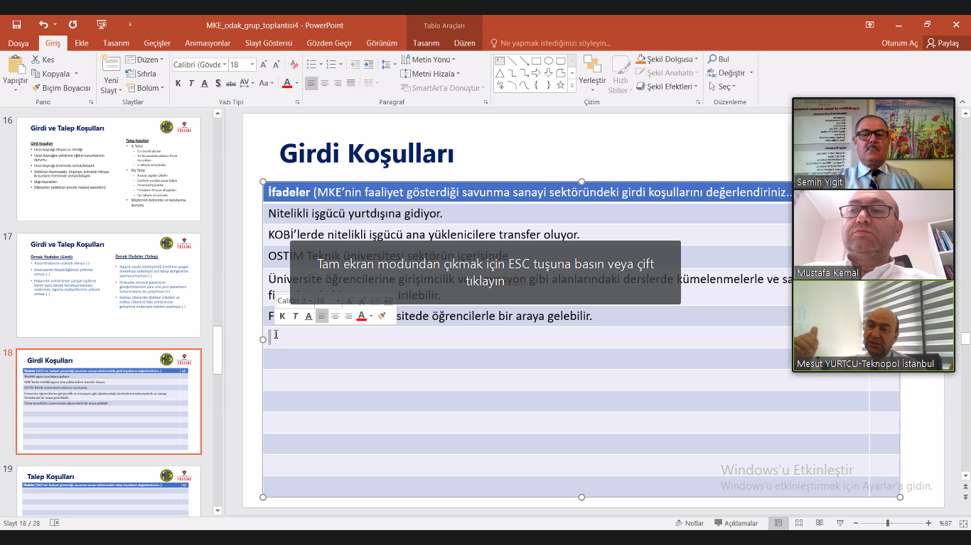Image resolution: width=971 pixels, height=545 pixels.
Task: Switch to Normal view in status bar
Action: (778, 523)
